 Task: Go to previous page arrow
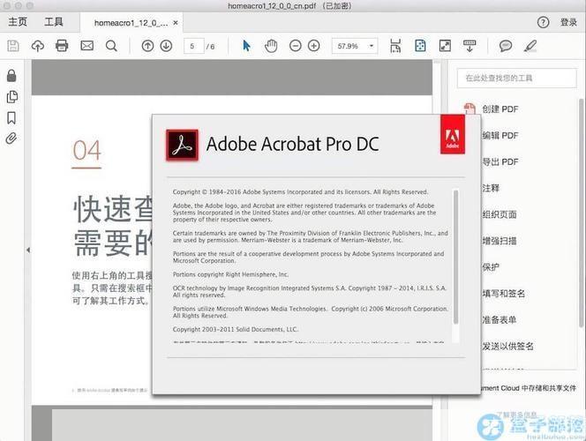pyautogui.click(x=147, y=46)
